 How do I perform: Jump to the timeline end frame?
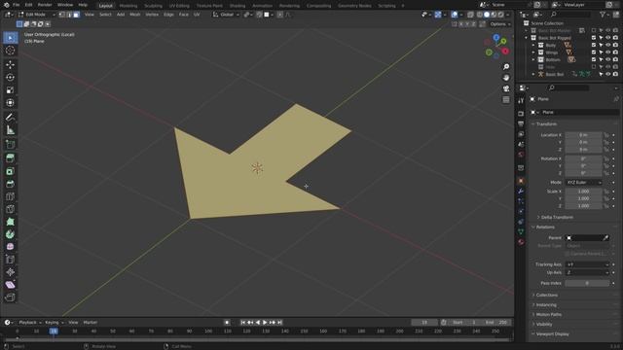point(279,323)
